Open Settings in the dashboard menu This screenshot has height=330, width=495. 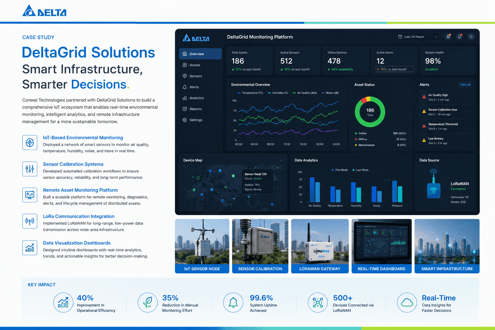click(200, 120)
